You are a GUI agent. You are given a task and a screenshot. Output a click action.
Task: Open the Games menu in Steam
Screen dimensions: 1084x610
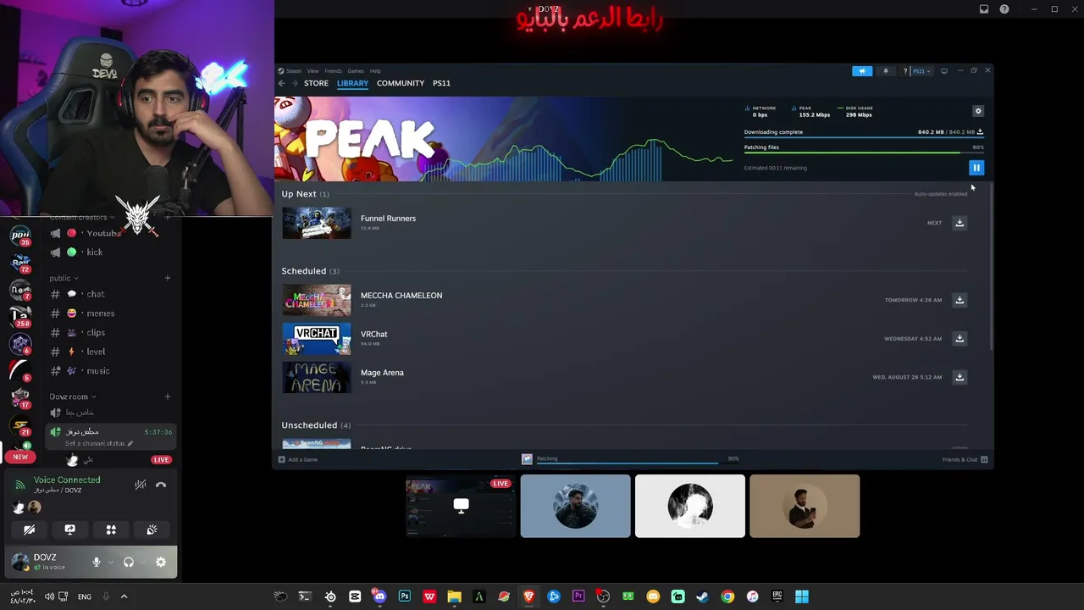(x=356, y=71)
